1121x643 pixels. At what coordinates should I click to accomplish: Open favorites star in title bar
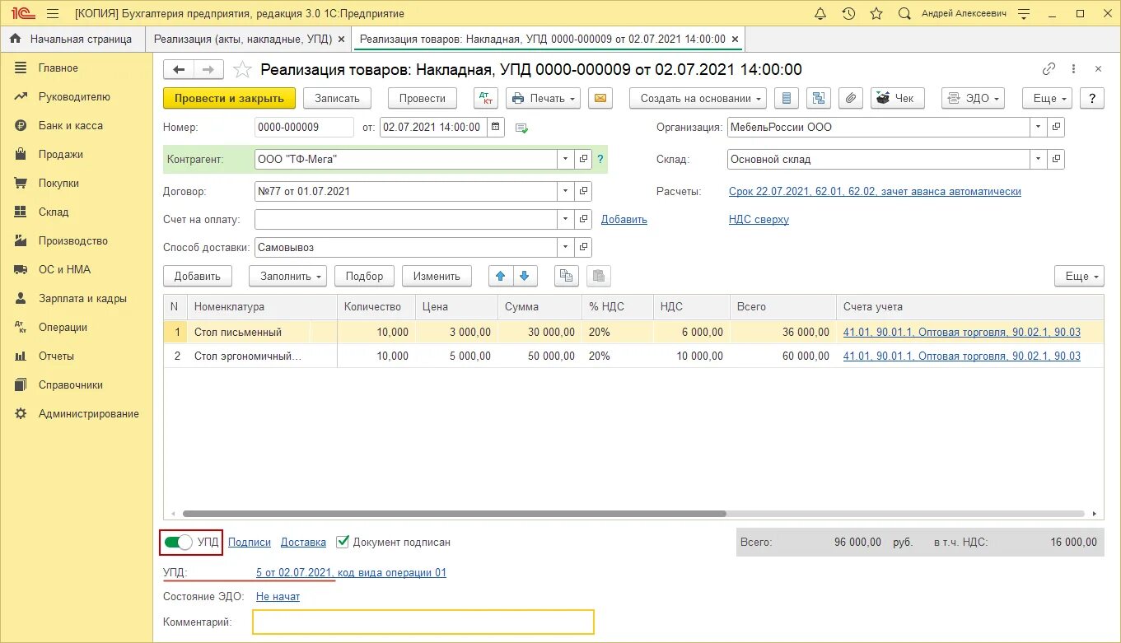(876, 13)
